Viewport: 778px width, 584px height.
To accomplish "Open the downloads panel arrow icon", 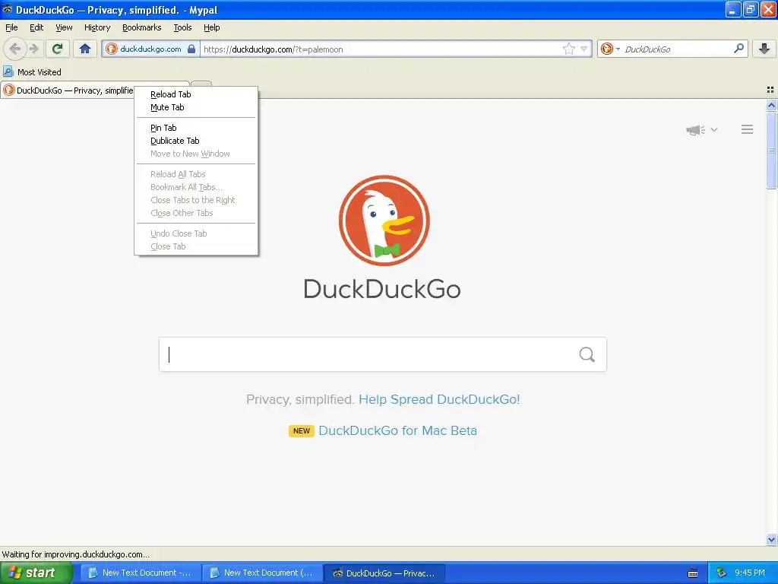I will 764,49.
